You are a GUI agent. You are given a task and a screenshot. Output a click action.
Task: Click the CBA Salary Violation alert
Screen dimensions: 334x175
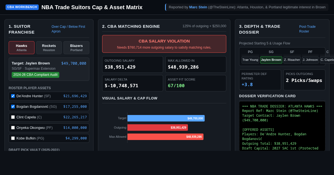tap(164, 44)
